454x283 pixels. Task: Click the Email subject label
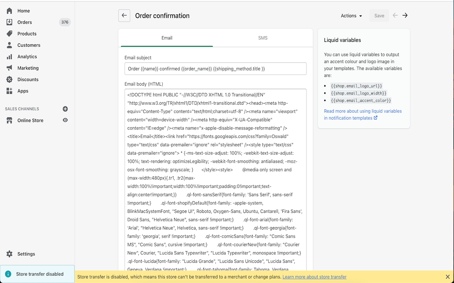click(138, 58)
